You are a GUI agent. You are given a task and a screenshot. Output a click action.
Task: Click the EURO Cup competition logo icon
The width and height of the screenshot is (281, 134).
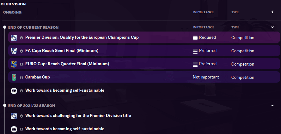pos(14,64)
